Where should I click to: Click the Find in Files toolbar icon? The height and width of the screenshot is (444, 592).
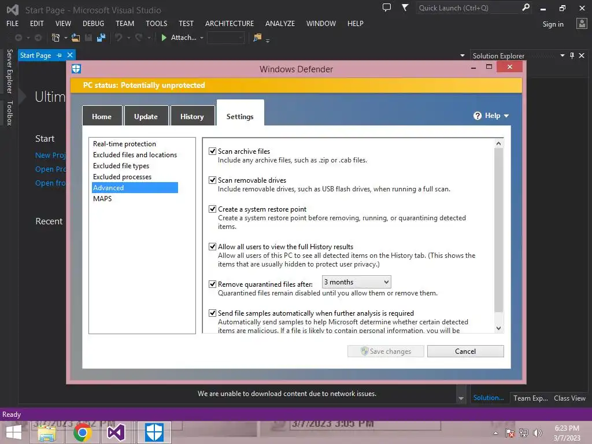click(x=257, y=38)
